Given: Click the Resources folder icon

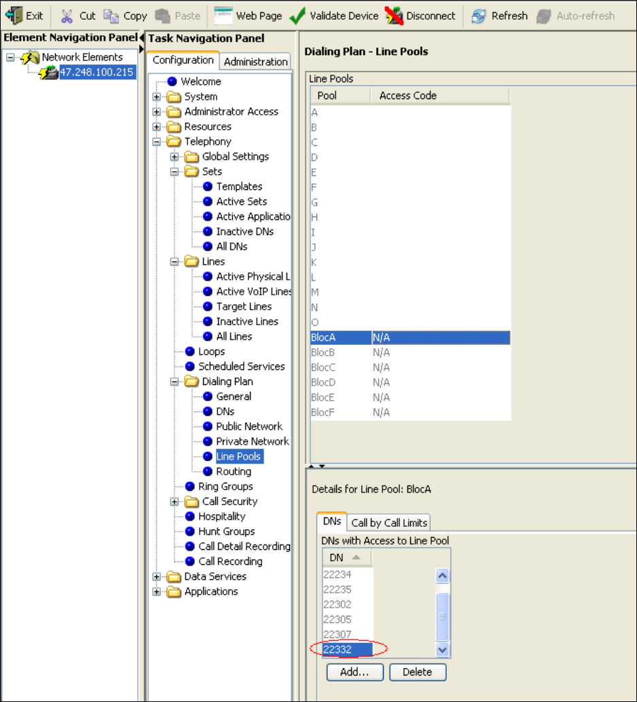Looking at the screenshot, I should click(173, 127).
